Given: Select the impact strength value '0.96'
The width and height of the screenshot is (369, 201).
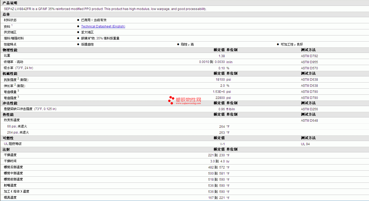Looking at the screenshot, I should pos(222,109).
